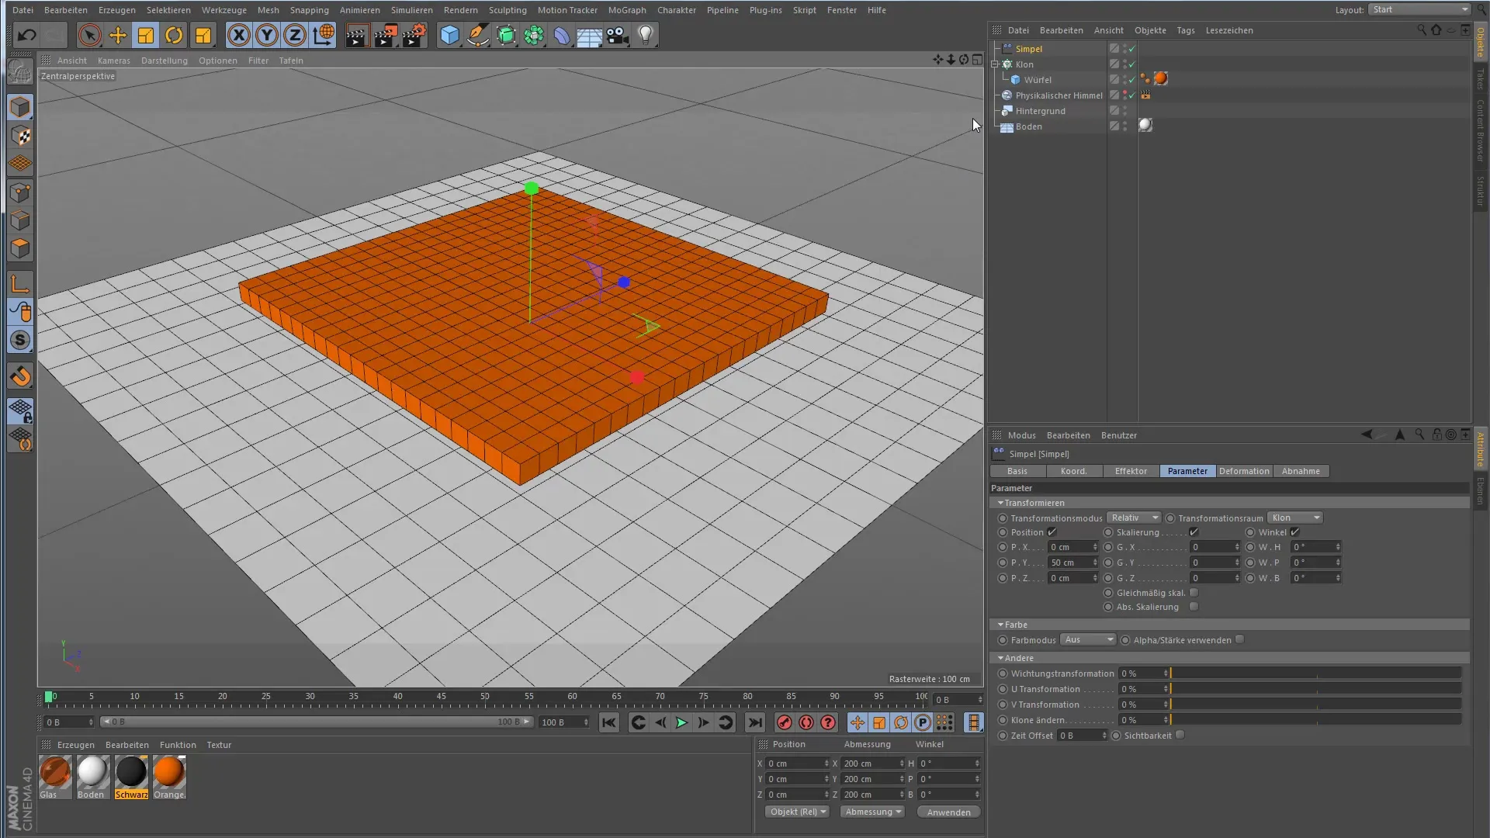Image resolution: width=1490 pixels, height=838 pixels.
Task: Click the U Transformation slider
Action: point(1315,689)
